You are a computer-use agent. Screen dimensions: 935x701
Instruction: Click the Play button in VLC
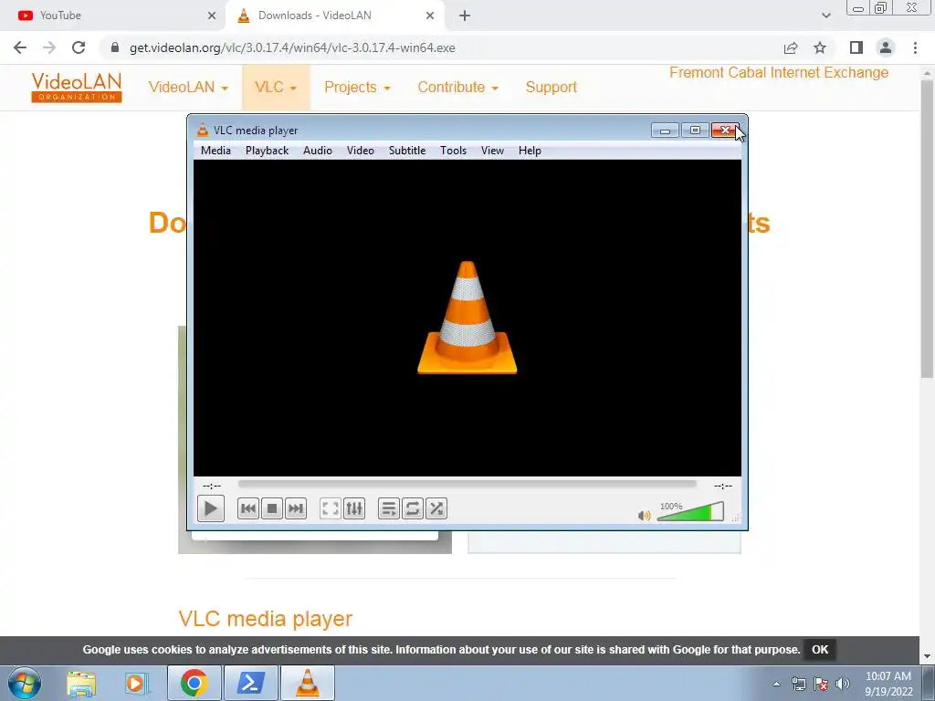211,508
